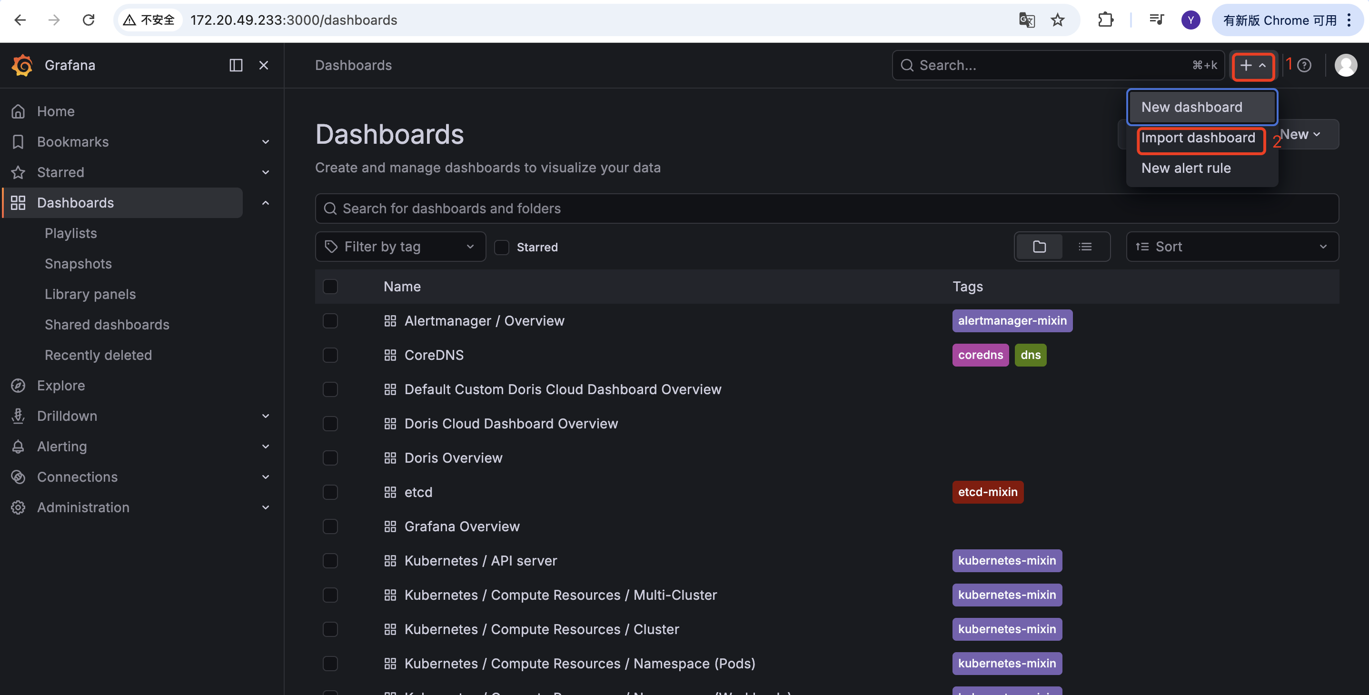Click the plus icon in the top bar

tap(1246, 65)
